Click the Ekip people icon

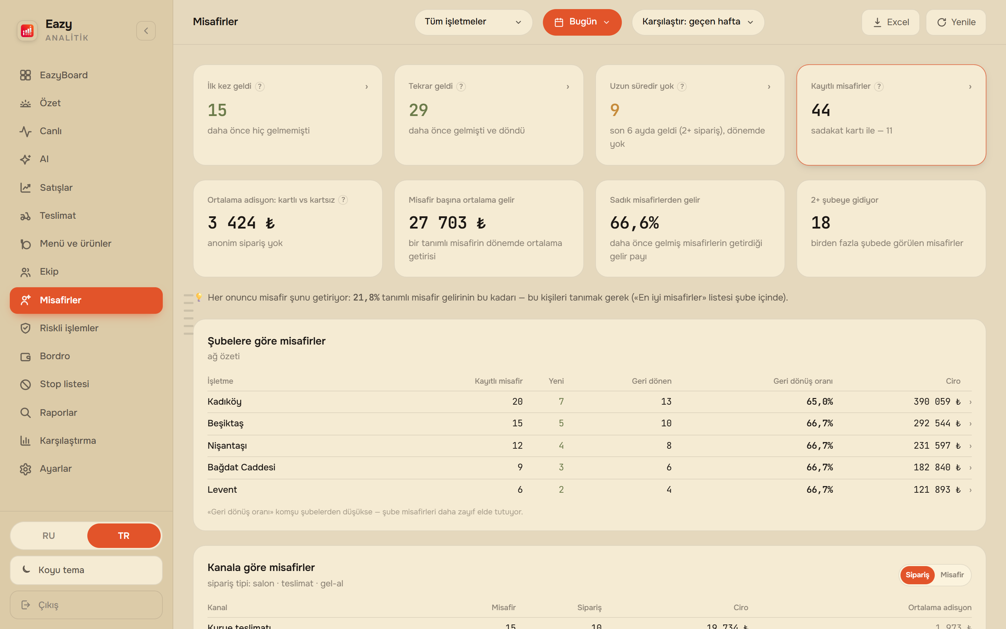coord(25,272)
